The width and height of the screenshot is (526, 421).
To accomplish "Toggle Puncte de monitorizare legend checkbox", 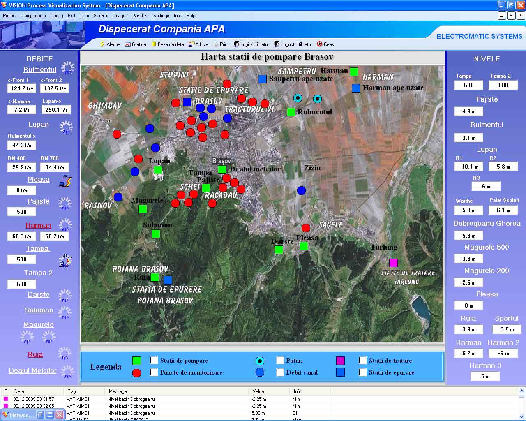I will (x=154, y=372).
